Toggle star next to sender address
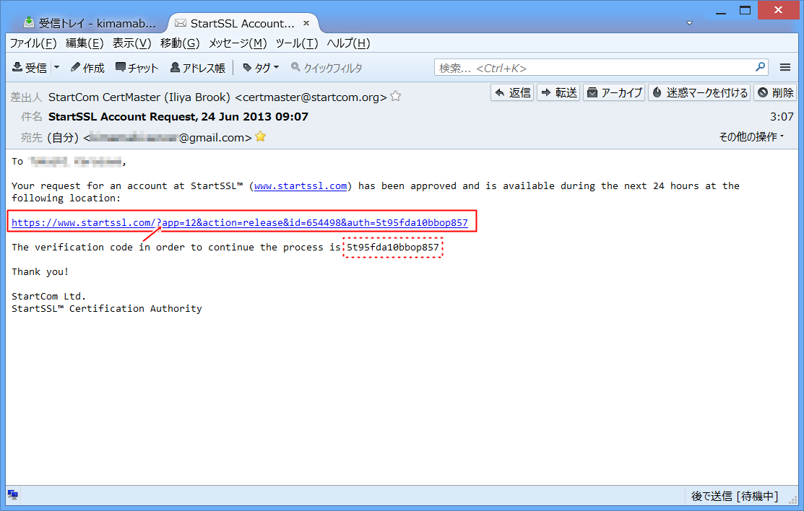The height and width of the screenshot is (511, 804). [395, 97]
